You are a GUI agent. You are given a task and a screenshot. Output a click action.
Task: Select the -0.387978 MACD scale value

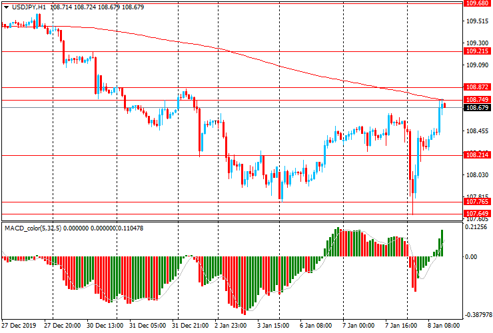point(477,315)
